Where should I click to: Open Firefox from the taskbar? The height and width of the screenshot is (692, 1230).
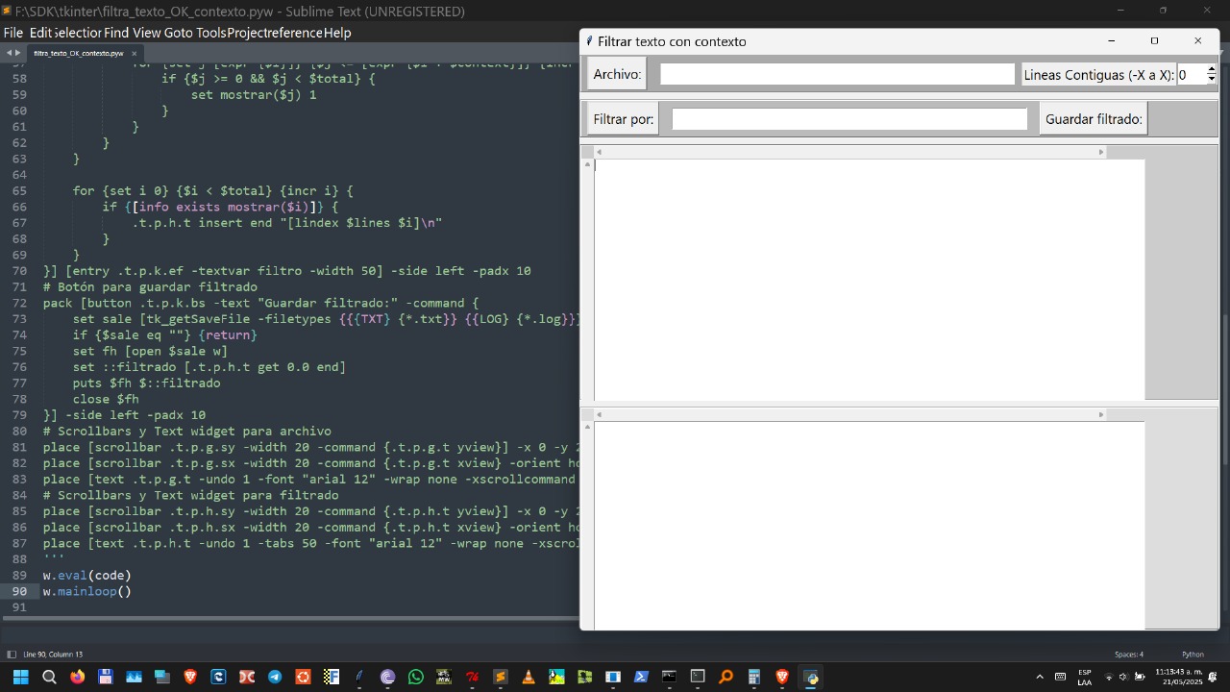[x=77, y=677]
